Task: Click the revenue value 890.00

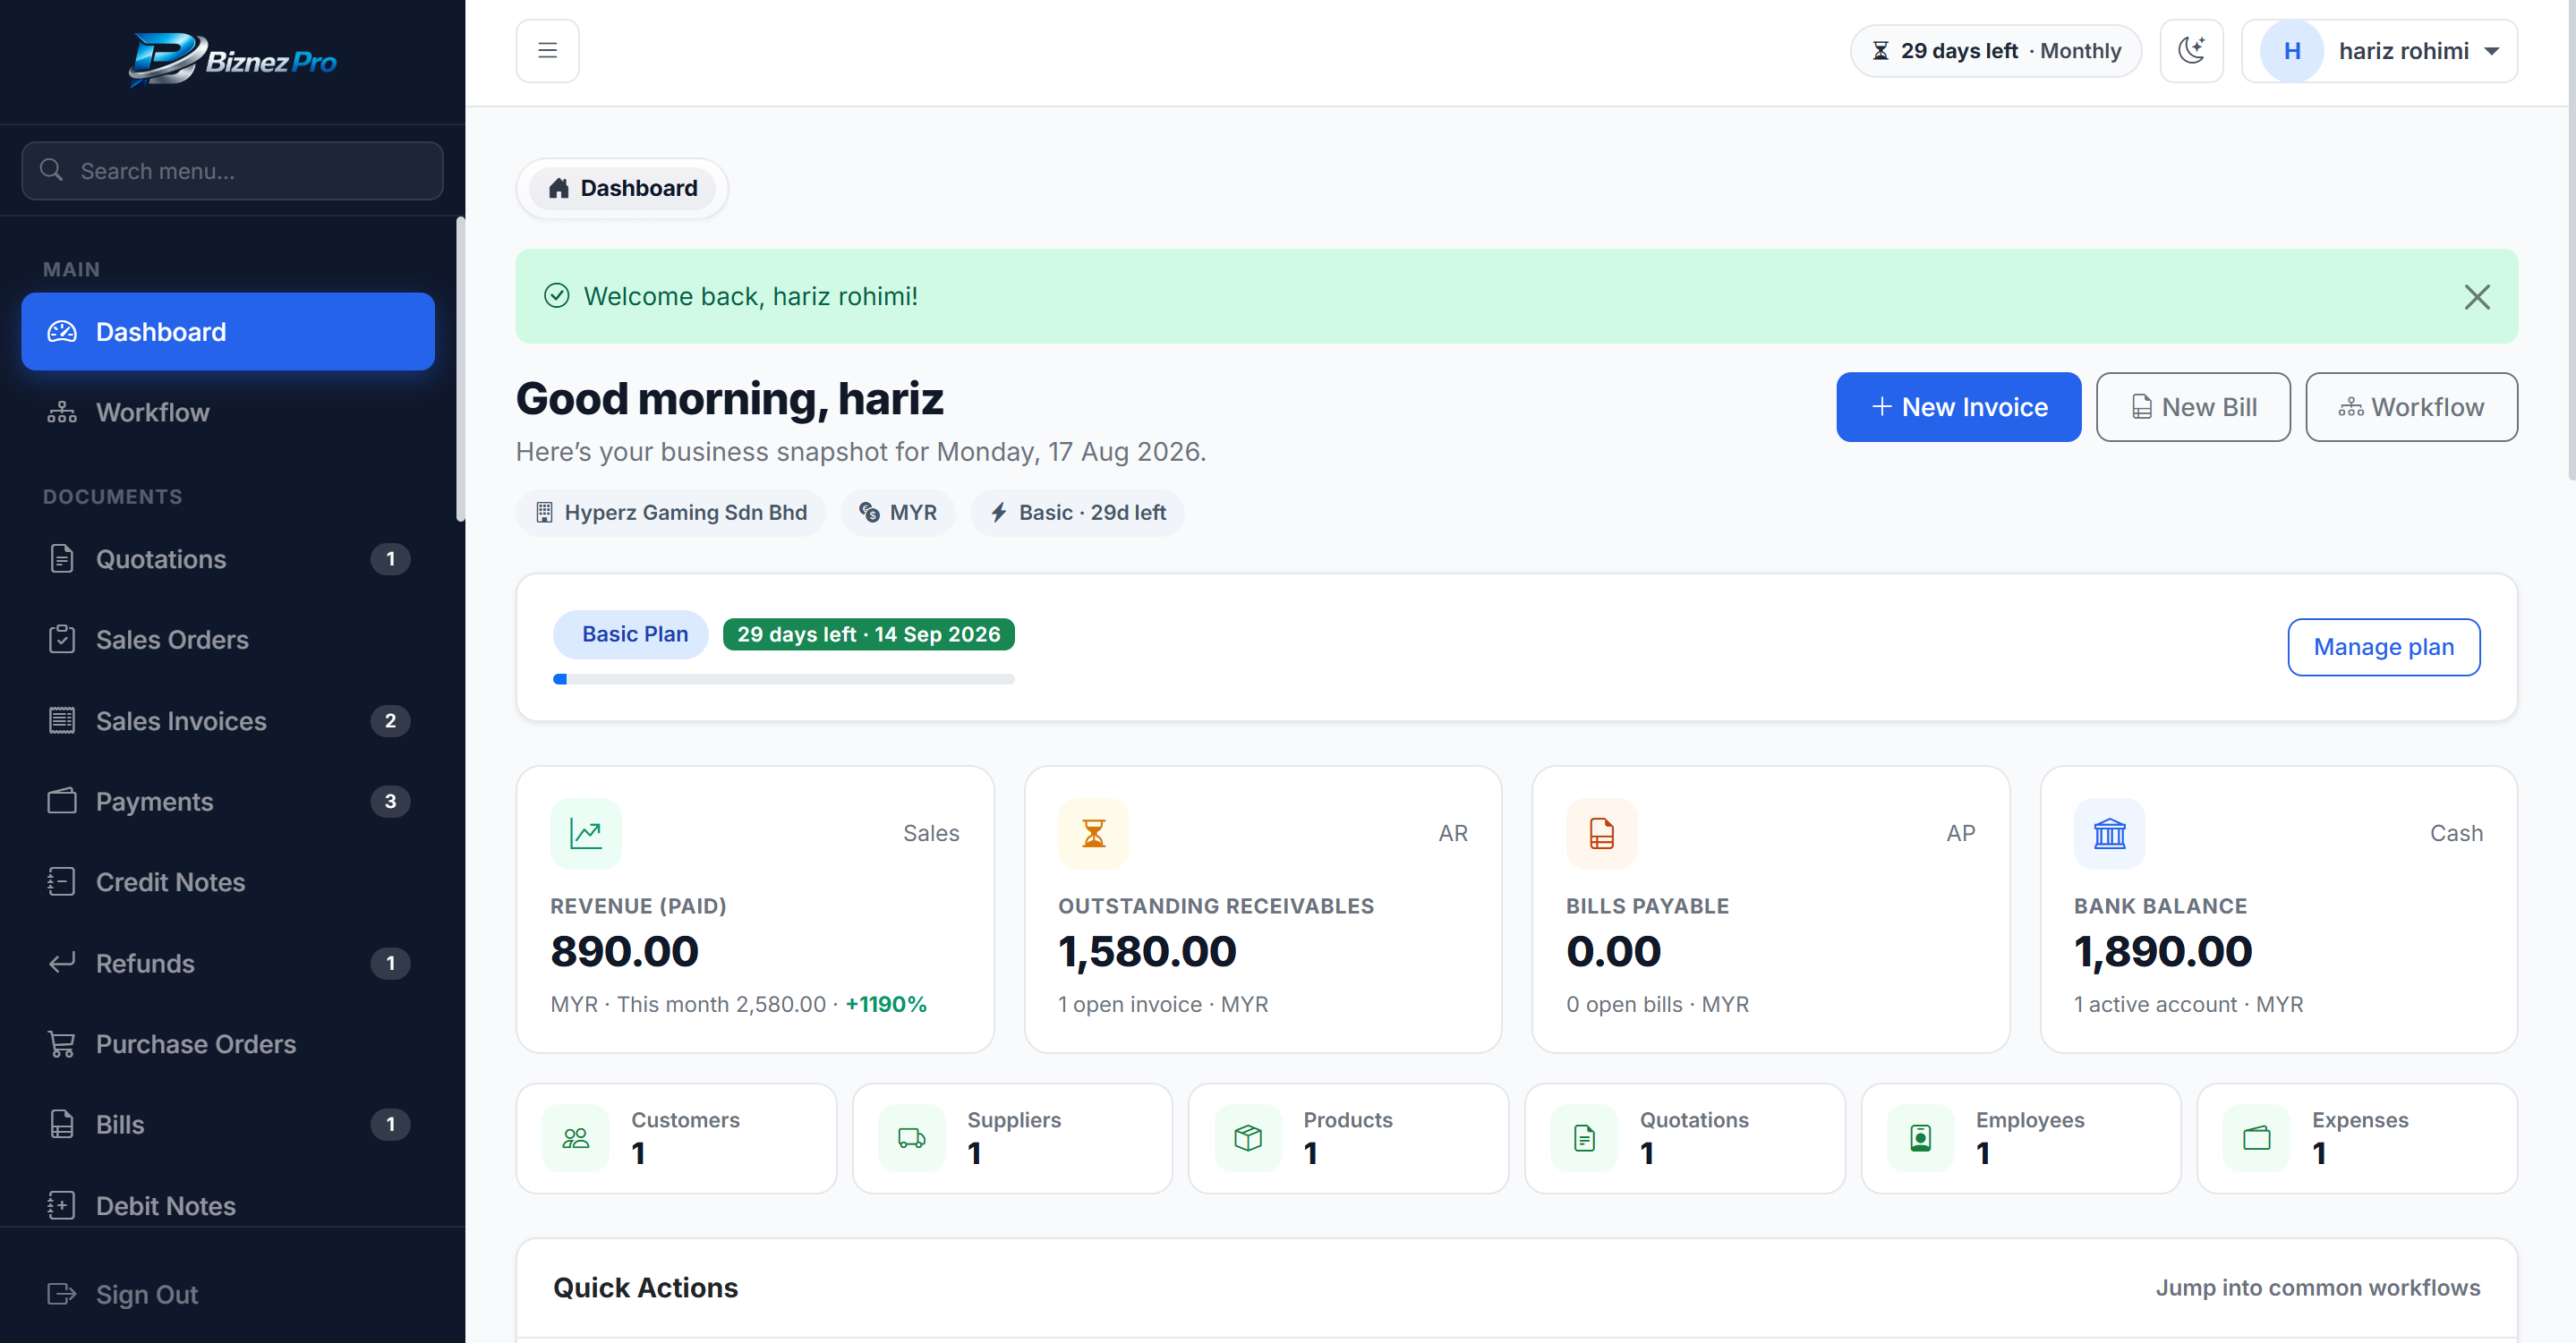Action: pyautogui.click(x=624, y=950)
